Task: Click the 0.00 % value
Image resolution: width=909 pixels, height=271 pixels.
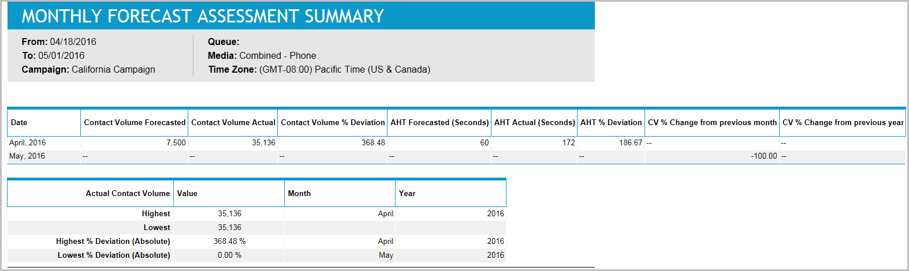Action: (x=230, y=255)
